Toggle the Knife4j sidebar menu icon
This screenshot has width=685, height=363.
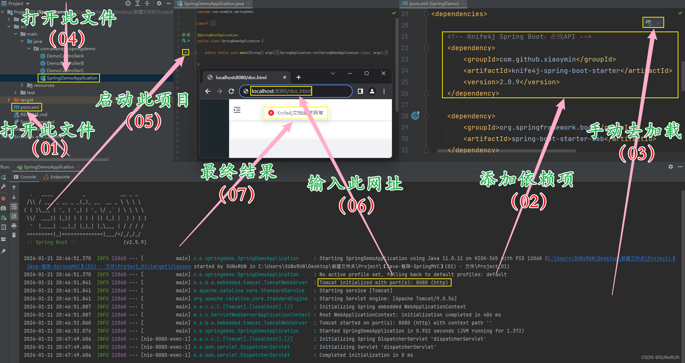click(237, 110)
